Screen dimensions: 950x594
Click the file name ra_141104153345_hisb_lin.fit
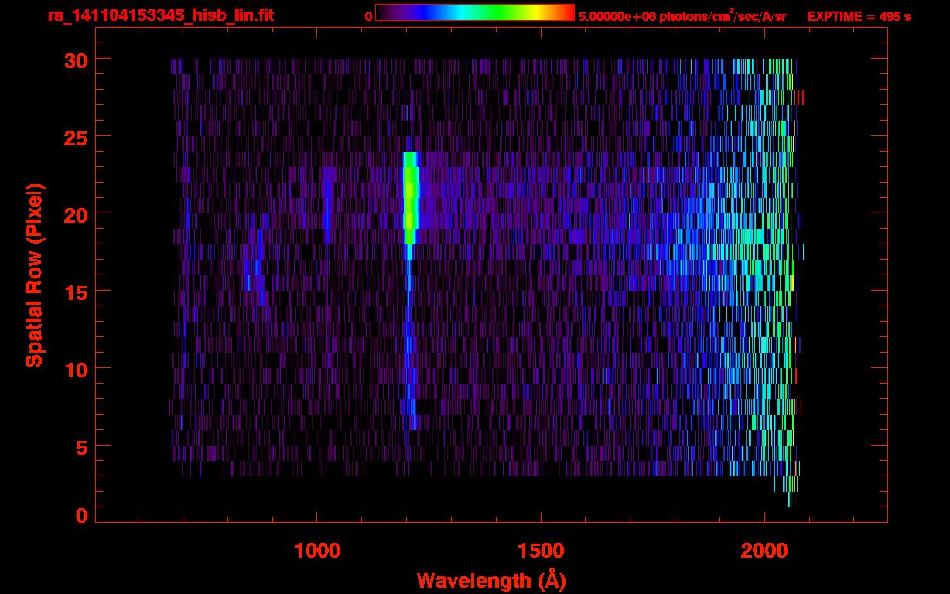pos(160,15)
